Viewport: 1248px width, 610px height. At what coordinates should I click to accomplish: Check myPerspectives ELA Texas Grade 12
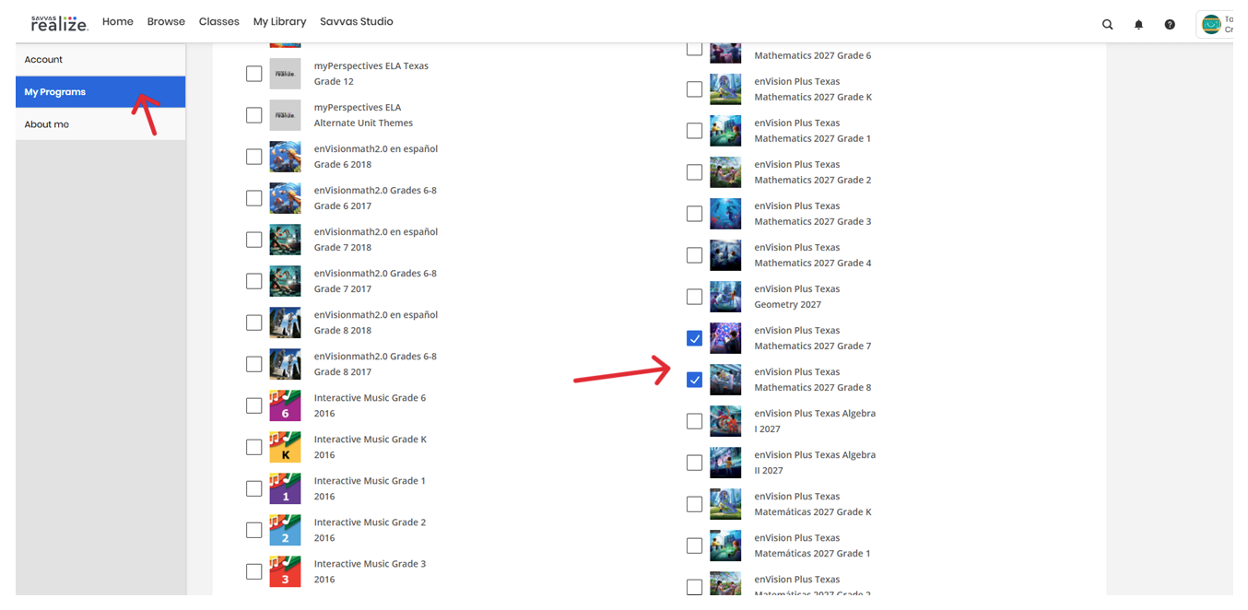(254, 74)
